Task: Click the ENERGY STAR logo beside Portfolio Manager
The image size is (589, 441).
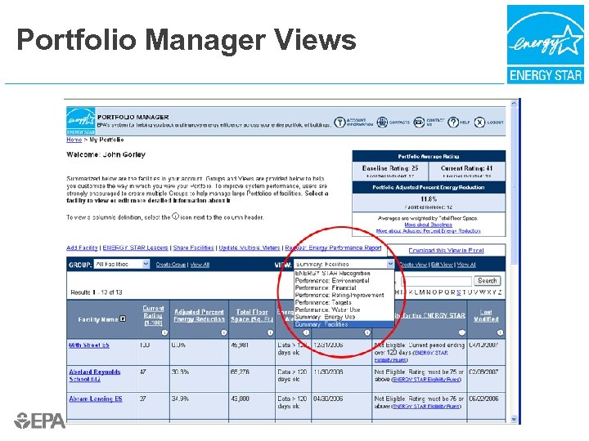Action: 81,121
